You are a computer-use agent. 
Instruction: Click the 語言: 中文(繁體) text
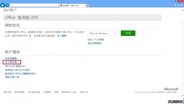96,40
